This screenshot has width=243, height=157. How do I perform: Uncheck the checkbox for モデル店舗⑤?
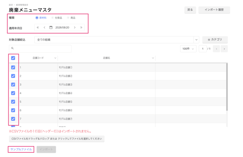point(13,102)
